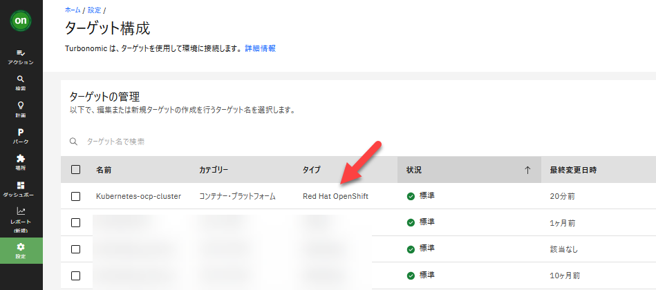Click the sort arrow in 状況 column
The width and height of the screenshot is (656, 290).
tap(527, 170)
